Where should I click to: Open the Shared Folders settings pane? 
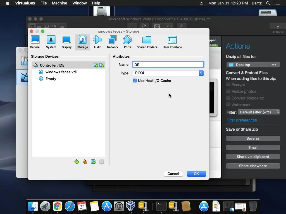147,42
